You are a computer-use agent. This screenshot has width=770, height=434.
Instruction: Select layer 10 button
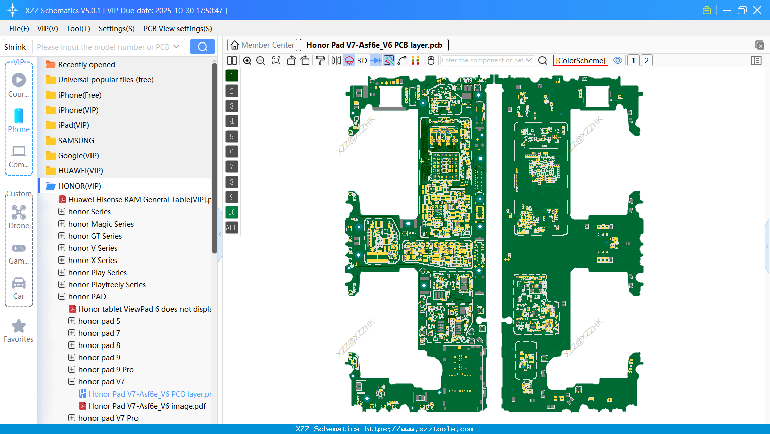click(x=232, y=212)
